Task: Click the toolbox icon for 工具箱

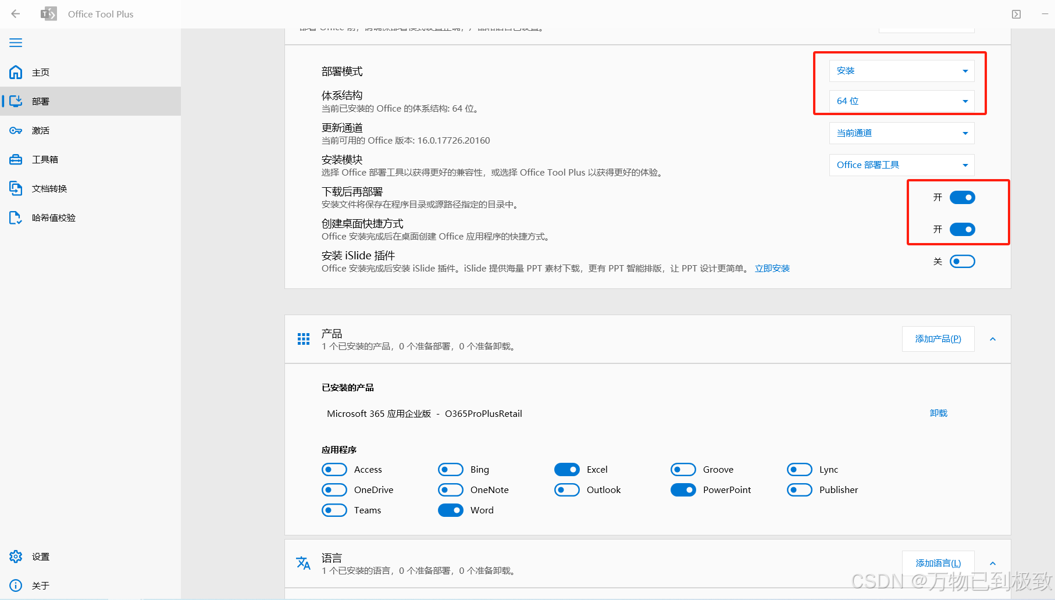Action: pyautogui.click(x=16, y=159)
